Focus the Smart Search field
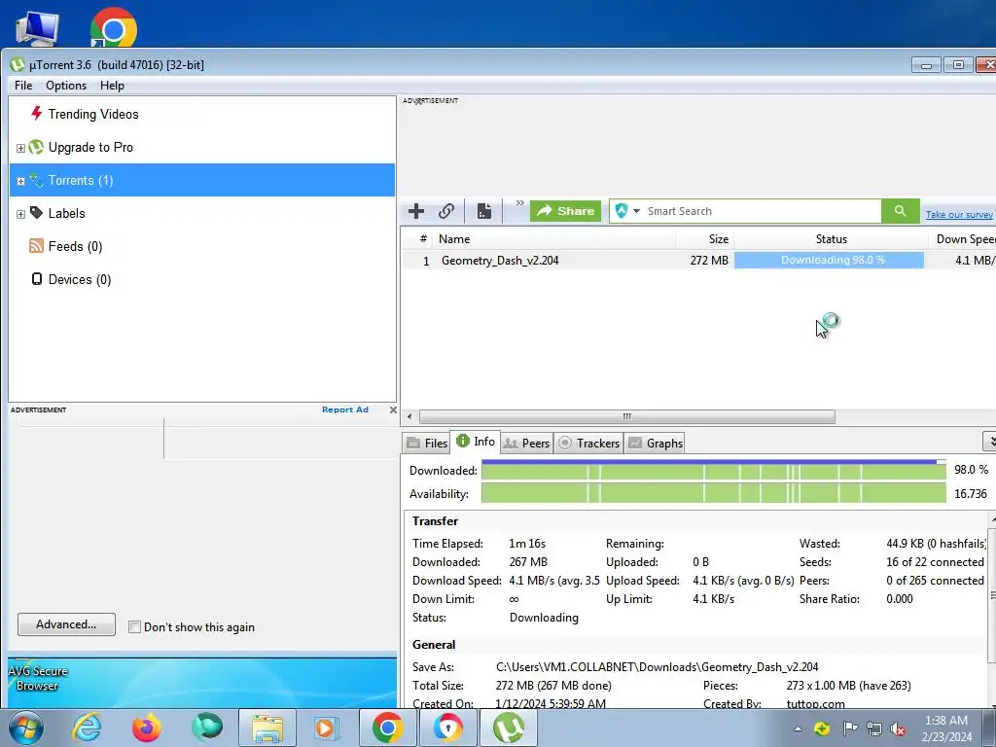The image size is (996, 747). 763,211
